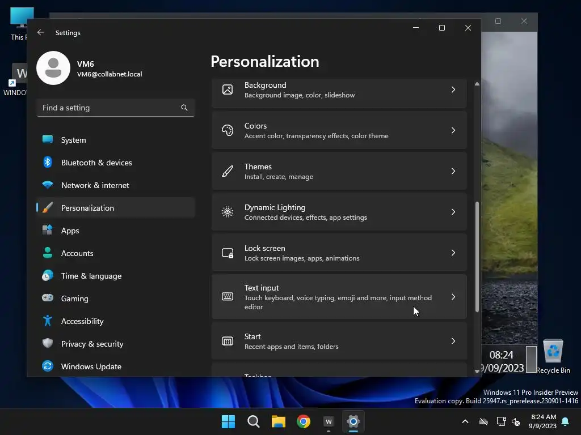Show hidden system tray icons
This screenshot has height=435, width=581.
pos(465,421)
